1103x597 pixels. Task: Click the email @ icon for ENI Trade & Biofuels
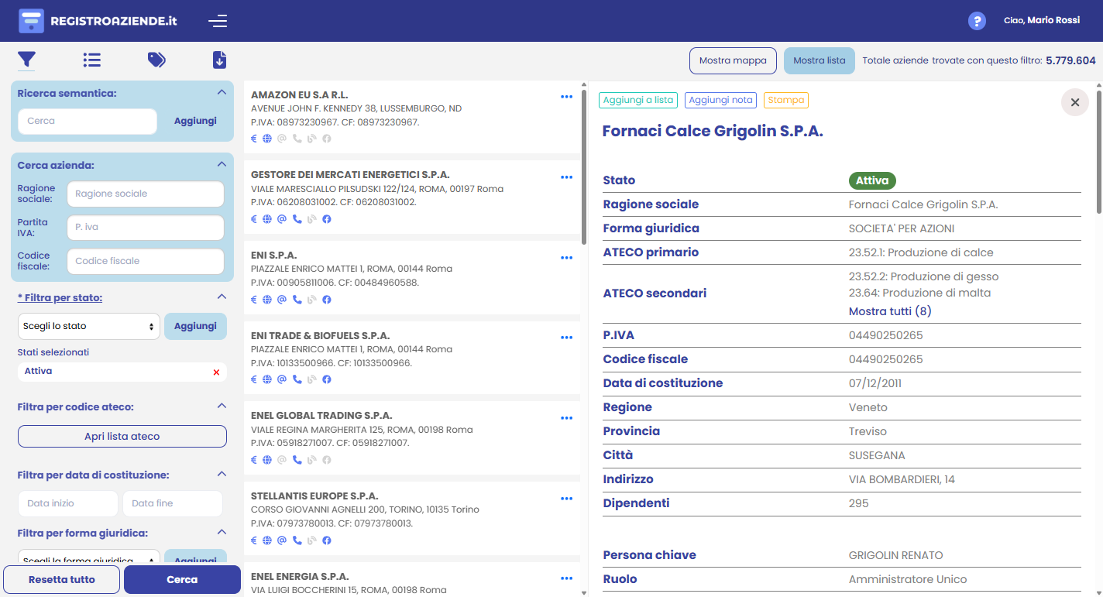(282, 379)
